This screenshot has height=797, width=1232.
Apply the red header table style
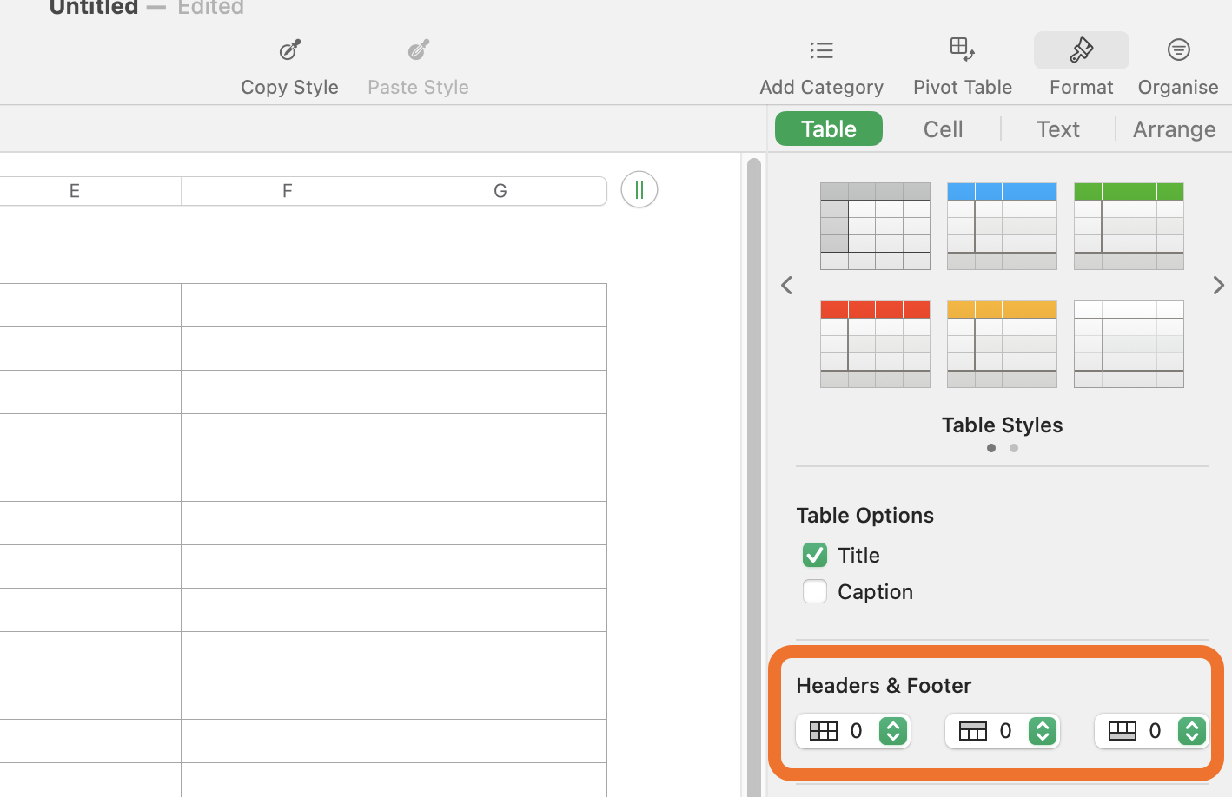875,344
